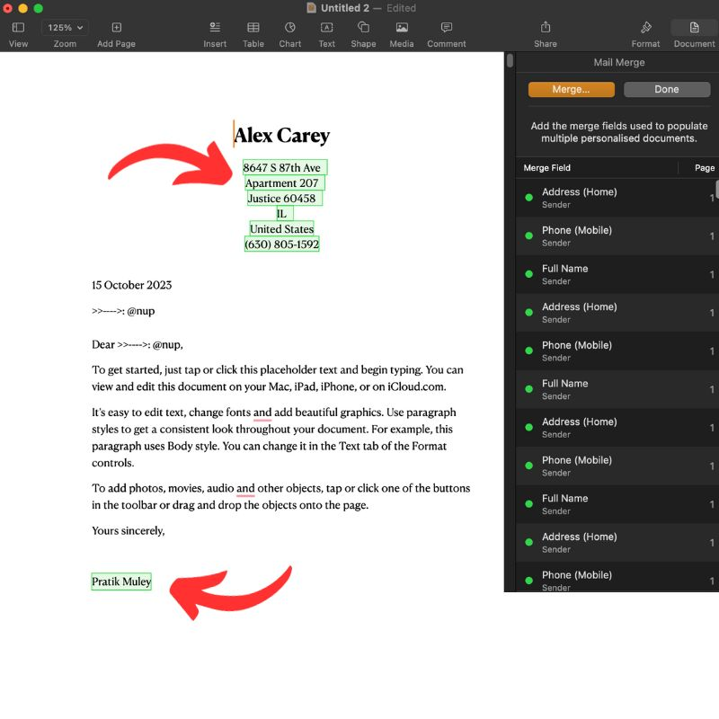The height and width of the screenshot is (719, 719).
Task: Click the date 15 October 2023
Action: 131,285
